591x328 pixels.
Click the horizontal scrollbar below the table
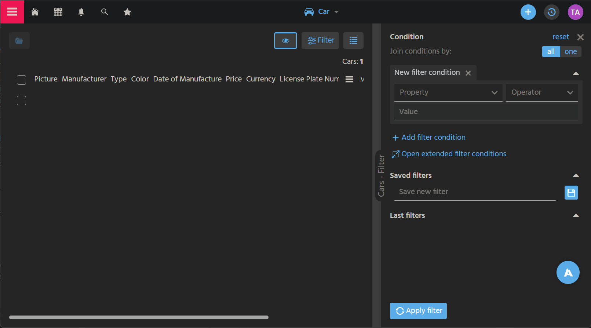(x=139, y=317)
